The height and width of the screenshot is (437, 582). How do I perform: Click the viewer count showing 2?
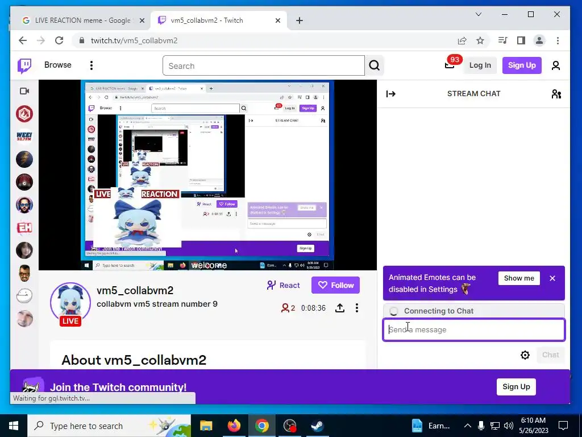point(288,308)
